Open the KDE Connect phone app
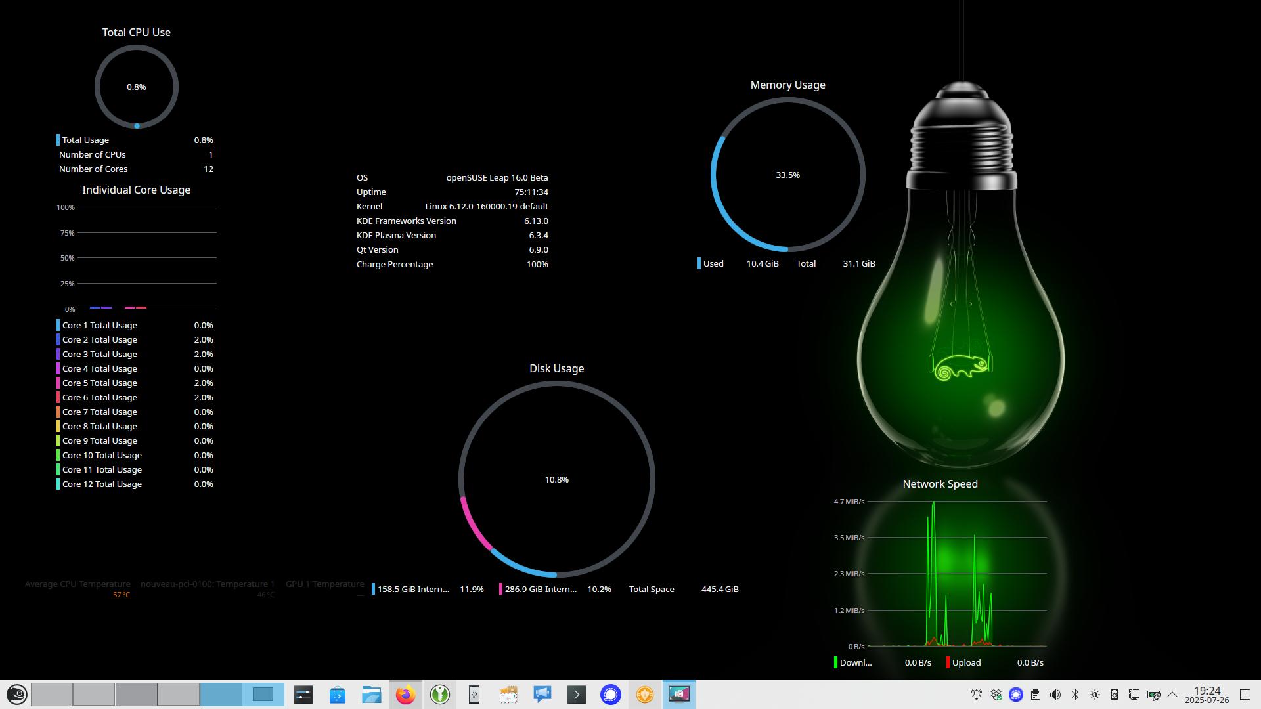The width and height of the screenshot is (1261, 709). pos(474,695)
